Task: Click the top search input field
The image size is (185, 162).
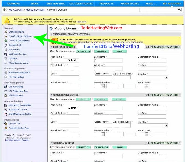Action: [x=159, y=10]
